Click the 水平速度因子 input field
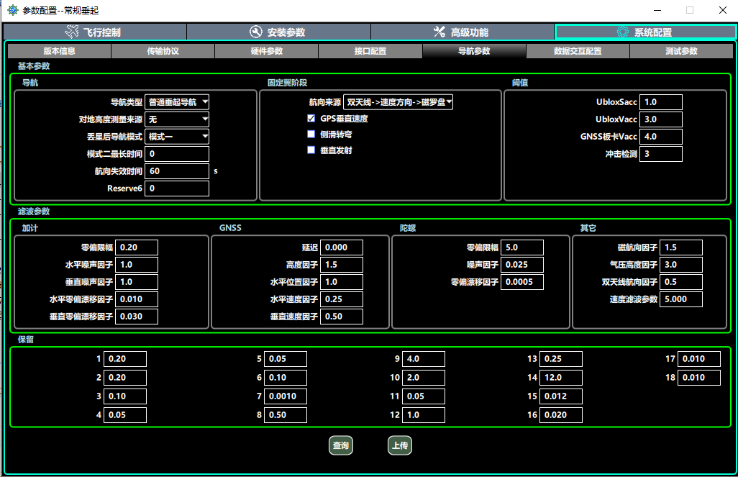This screenshot has width=738, height=477. coord(342,299)
